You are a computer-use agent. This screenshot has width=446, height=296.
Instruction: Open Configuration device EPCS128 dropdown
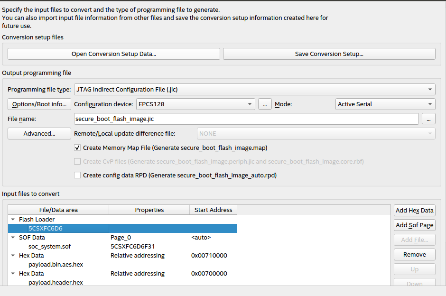coord(195,104)
